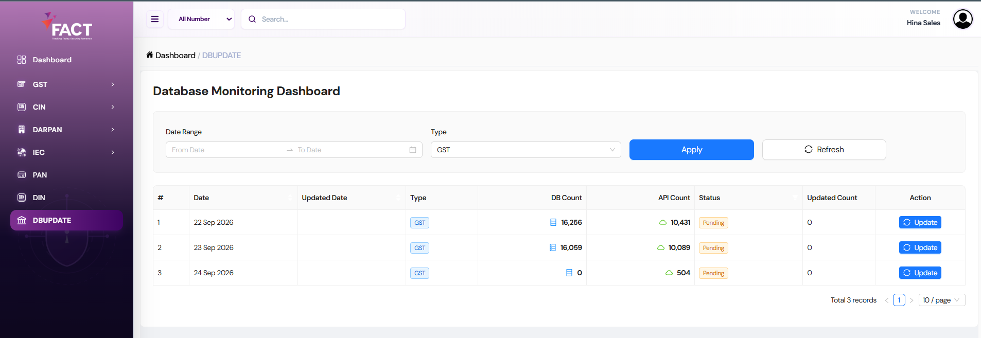Select DBUPDATE in the sidebar
981x338 pixels.
(x=66, y=220)
